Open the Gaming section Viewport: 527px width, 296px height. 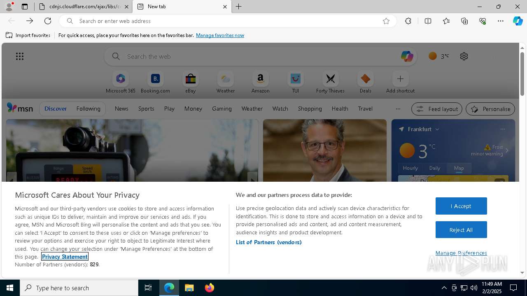tap(222, 109)
